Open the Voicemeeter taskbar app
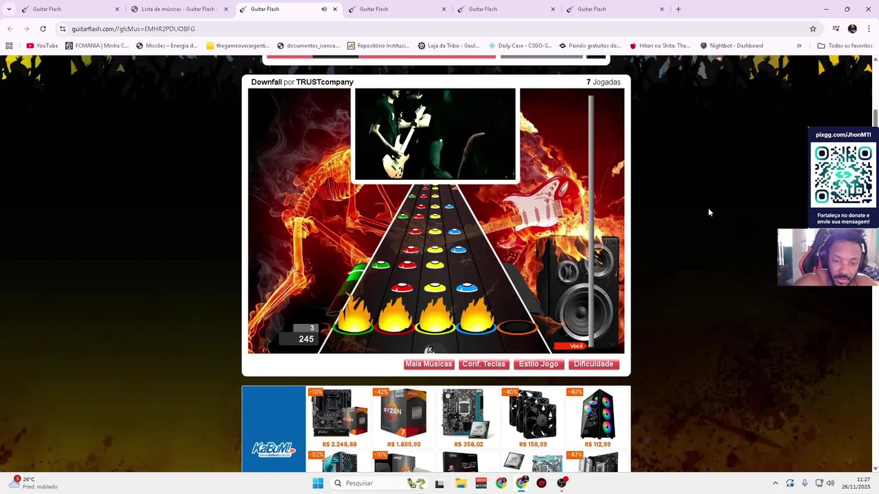The image size is (879, 494). coord(481,483)
